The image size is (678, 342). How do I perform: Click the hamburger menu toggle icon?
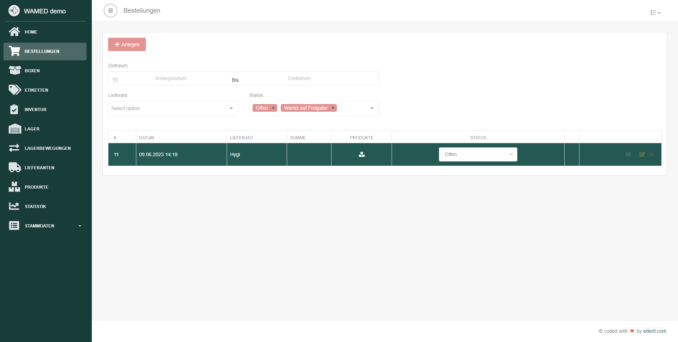click(110, 11)
